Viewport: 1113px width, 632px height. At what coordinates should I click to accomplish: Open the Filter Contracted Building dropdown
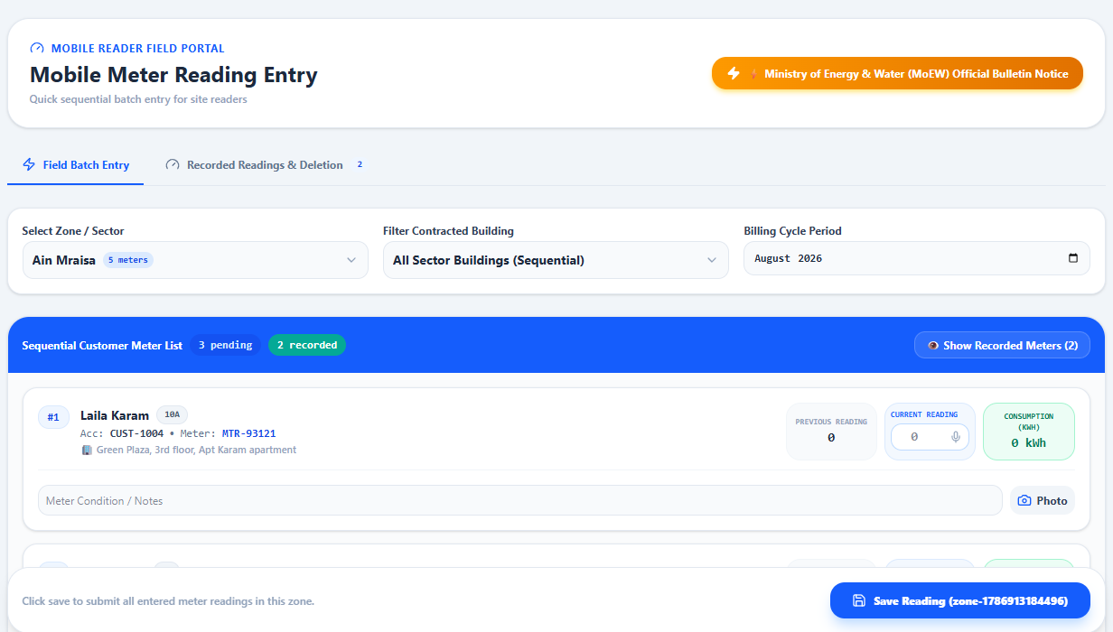click(x=556, y=260)
